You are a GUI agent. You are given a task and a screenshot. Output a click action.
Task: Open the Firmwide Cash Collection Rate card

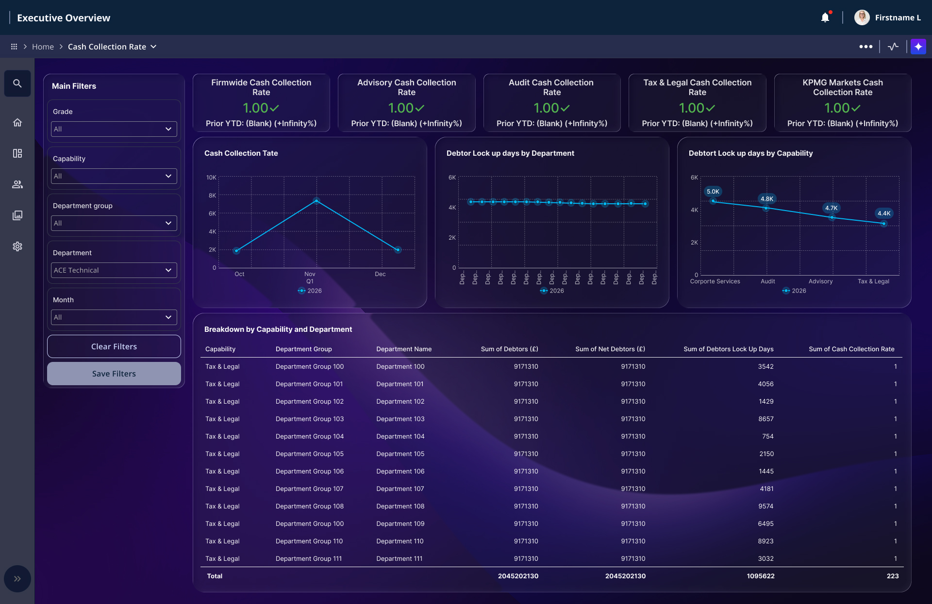tap(261, 103)
